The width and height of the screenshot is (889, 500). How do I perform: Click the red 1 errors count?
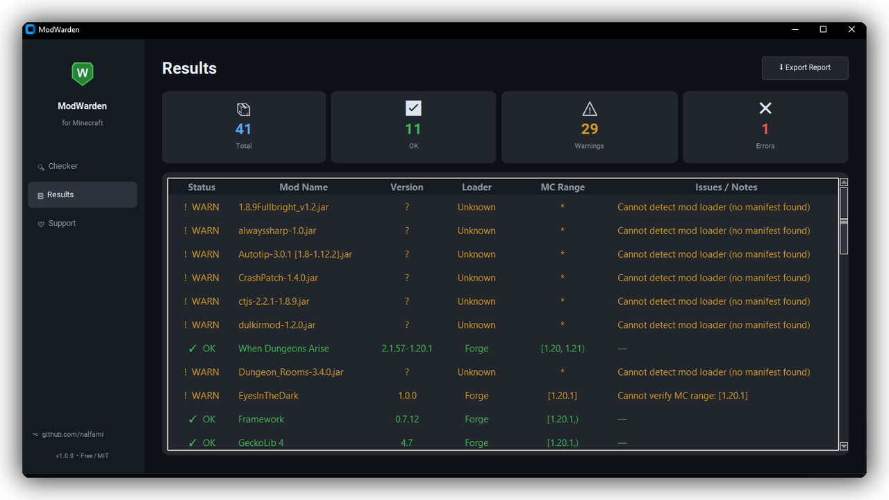[765, 129]
